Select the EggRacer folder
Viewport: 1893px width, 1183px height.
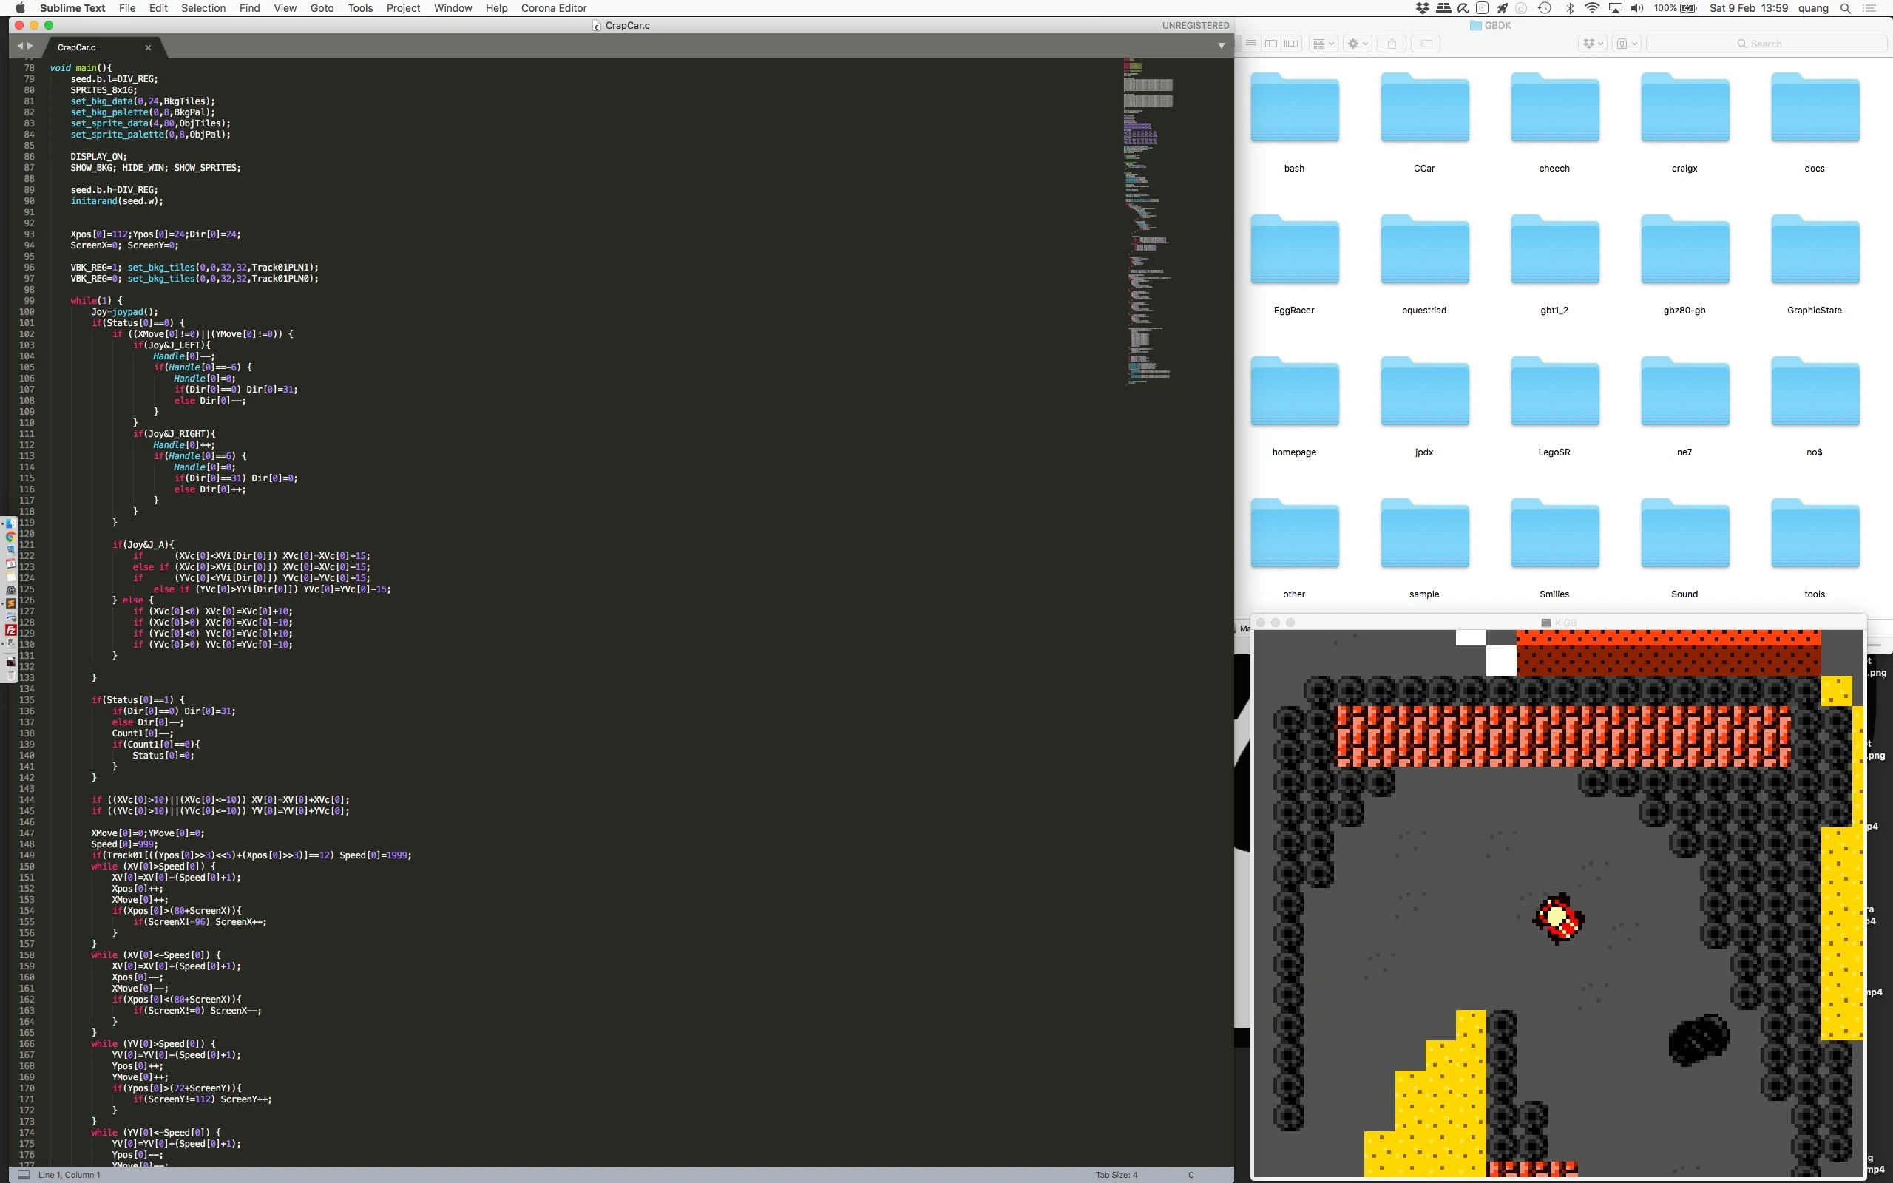point(1294,251)
